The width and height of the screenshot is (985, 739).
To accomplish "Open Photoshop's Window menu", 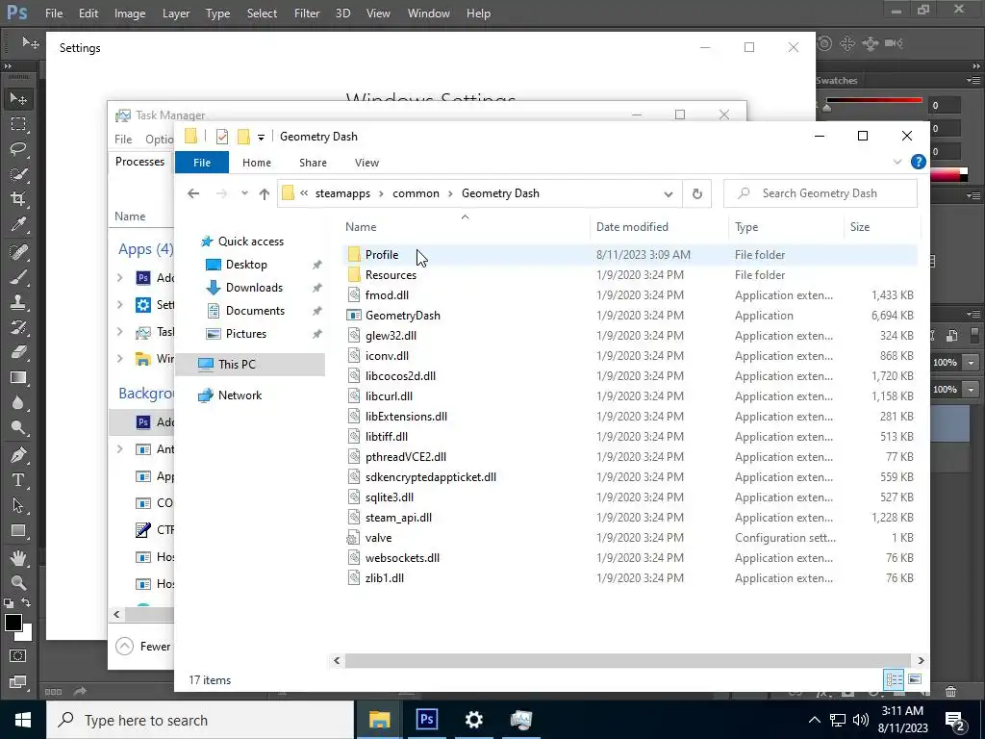I will (428, 13).
